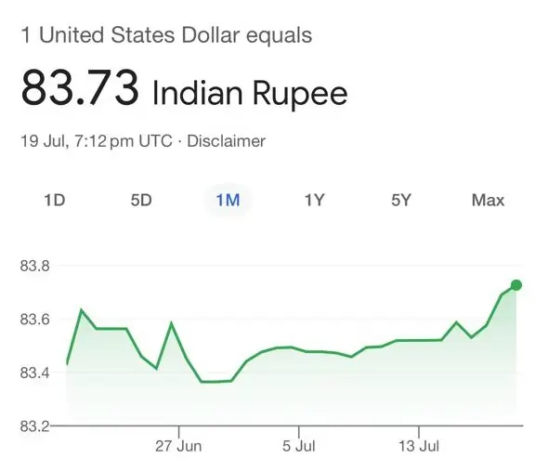Select the highlighted 1M range tab
The width and height of the screenshot is (535, 471).
228,200
